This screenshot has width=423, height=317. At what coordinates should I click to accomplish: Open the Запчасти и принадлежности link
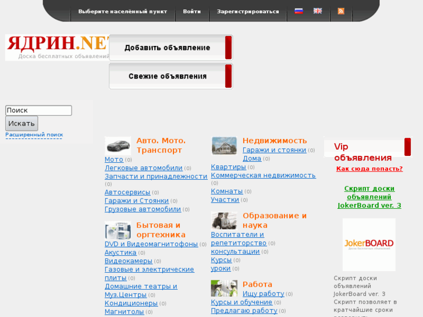[x=156, y=176]
